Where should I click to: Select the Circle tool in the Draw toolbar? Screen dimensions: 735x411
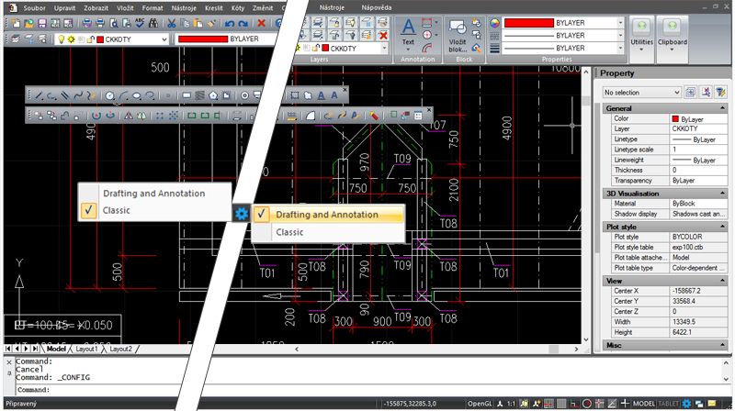coord(109,95)
